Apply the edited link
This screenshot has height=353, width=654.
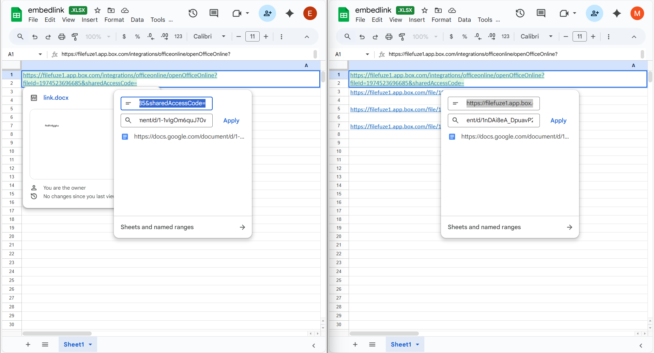coord(231,120)
